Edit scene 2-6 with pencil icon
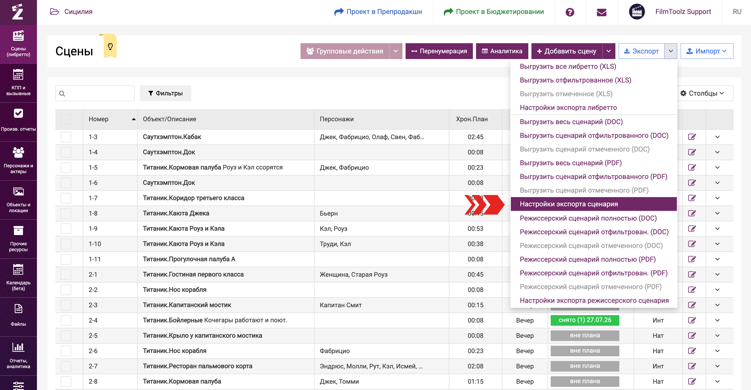 point(692,351)
